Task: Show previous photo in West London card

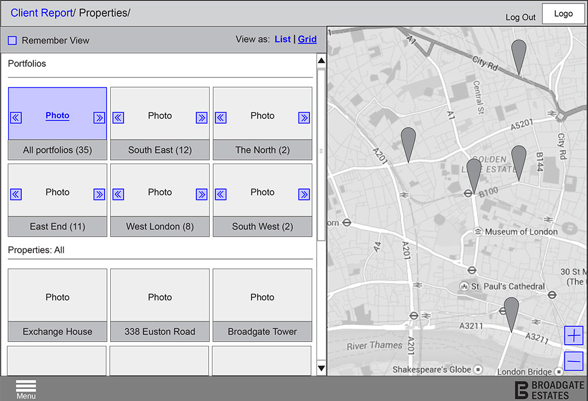Action: tap(118, 194)
